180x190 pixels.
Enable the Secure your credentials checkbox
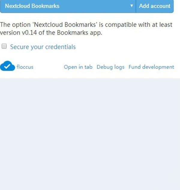[4, 47]
